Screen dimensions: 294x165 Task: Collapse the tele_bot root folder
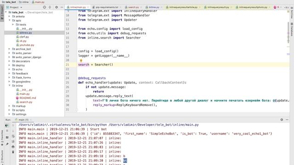[6, 12]
